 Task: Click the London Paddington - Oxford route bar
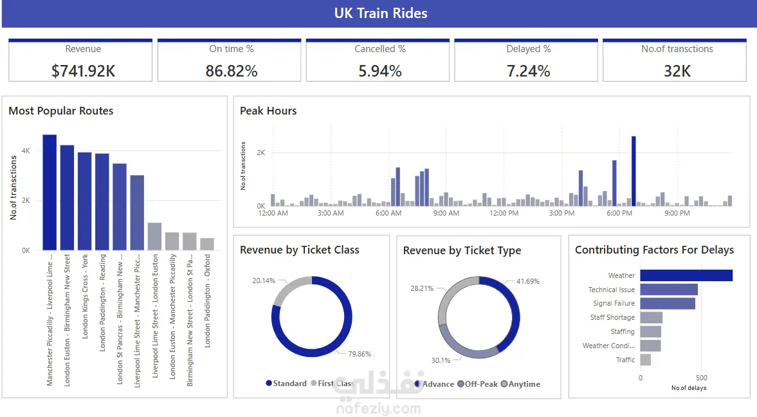(x=206, y=244)
